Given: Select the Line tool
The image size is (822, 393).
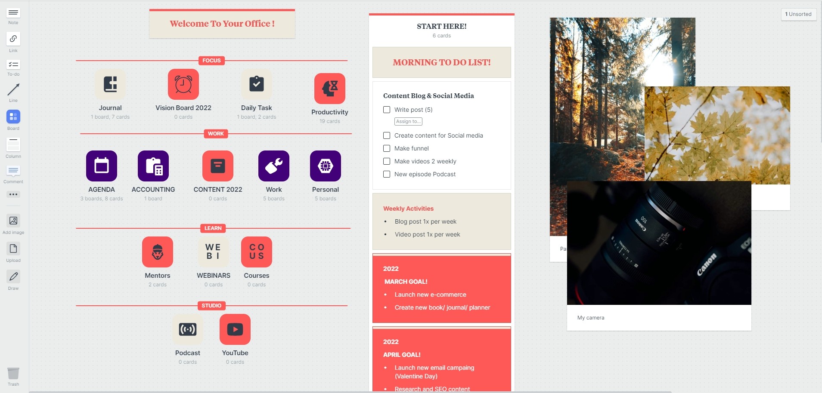Looking at the screenshot, I should click(13, 90).
